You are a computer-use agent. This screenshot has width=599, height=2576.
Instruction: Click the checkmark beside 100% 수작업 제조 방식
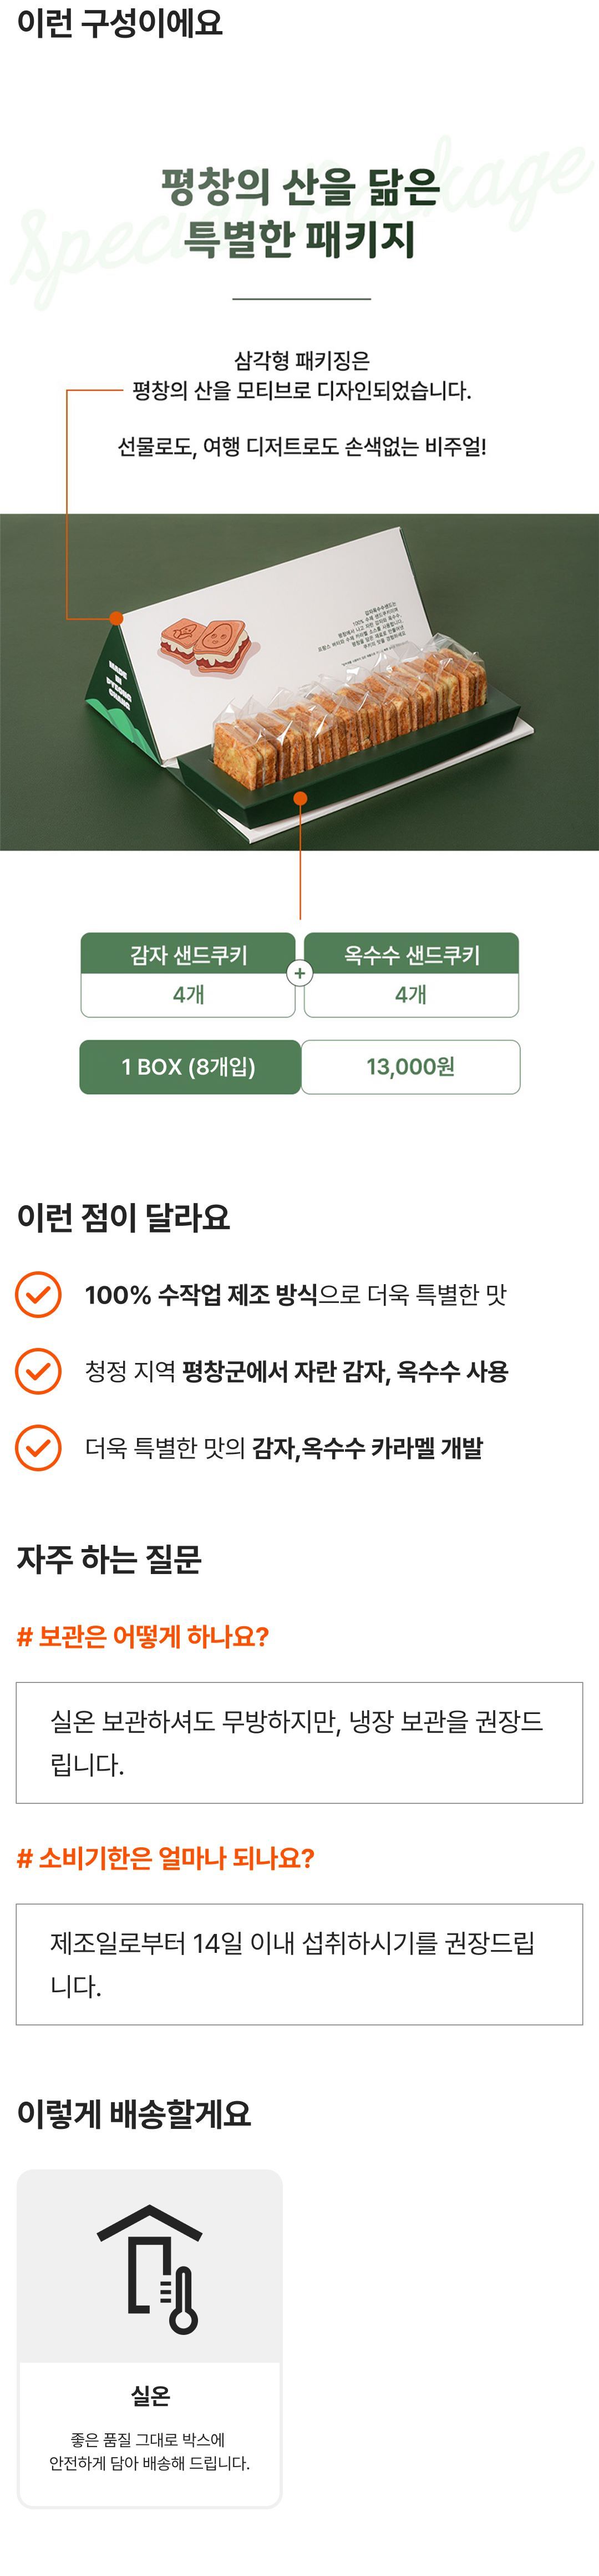point(38,1294)
